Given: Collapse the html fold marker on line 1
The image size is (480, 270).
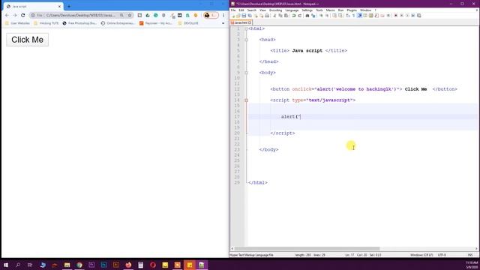Looking at the screenshot, I should point(246,28).
